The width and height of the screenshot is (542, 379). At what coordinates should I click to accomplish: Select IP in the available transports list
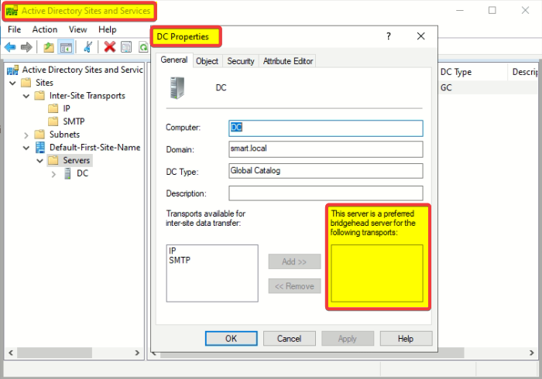[x=173, y=251]
